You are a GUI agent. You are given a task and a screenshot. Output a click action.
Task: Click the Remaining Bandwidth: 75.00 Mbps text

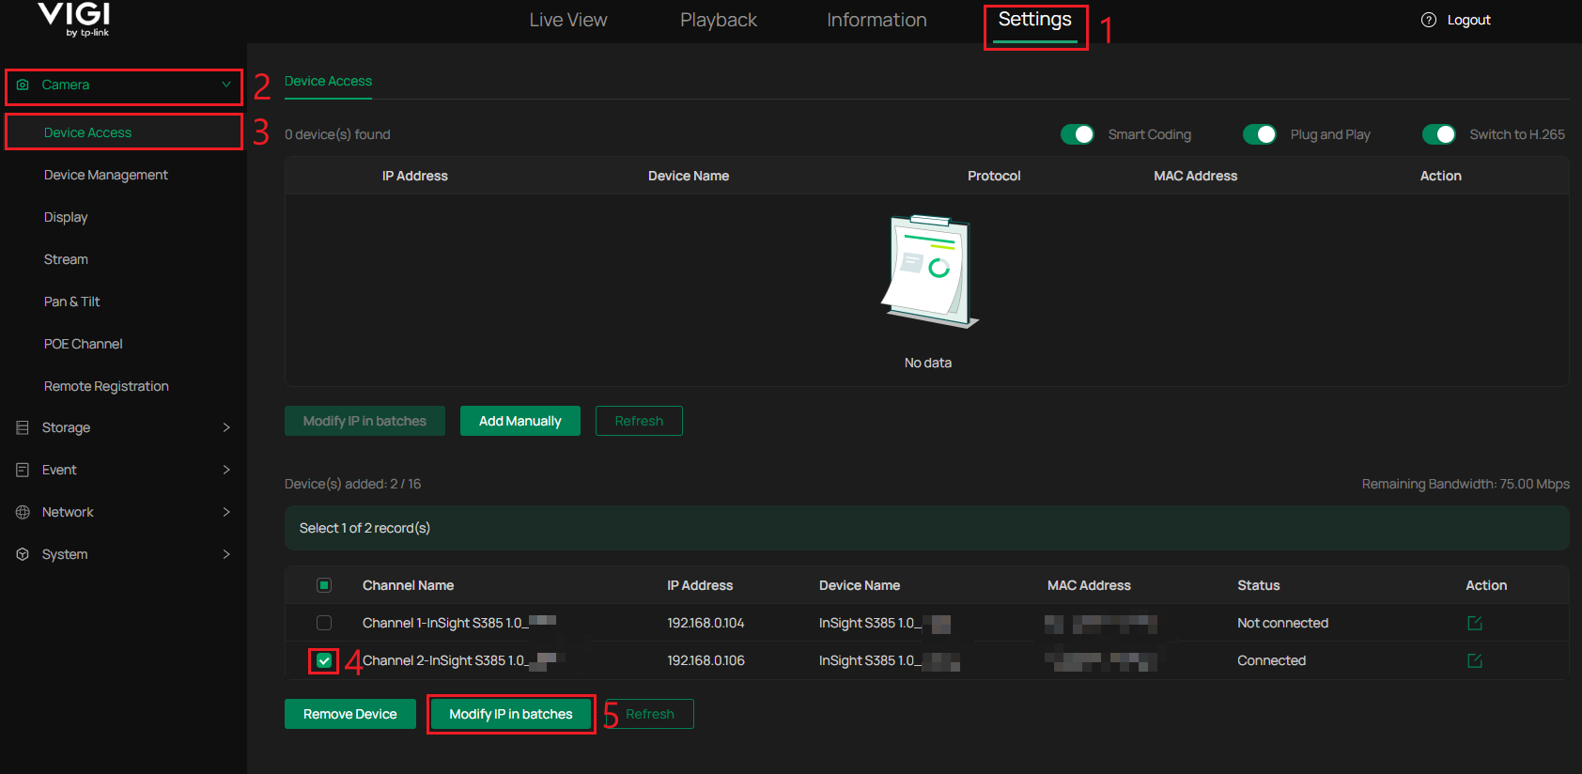coord(1466,484)
